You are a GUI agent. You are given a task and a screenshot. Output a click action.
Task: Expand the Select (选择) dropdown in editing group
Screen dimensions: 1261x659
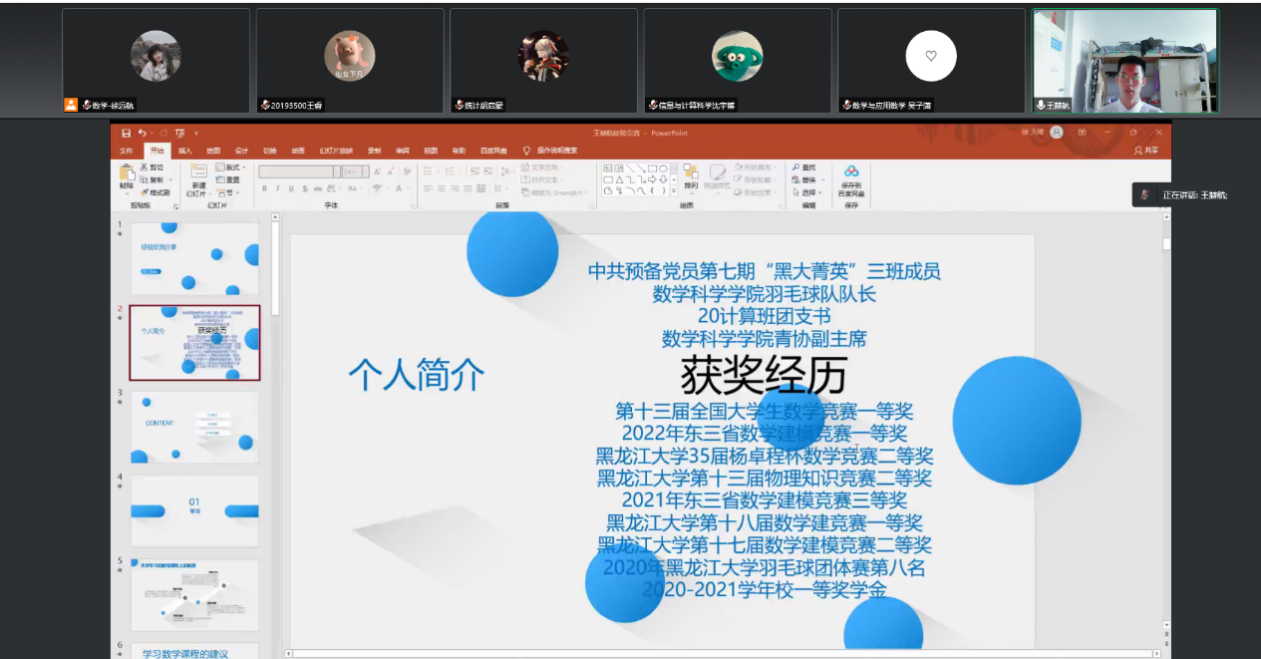tap(807, 192)
